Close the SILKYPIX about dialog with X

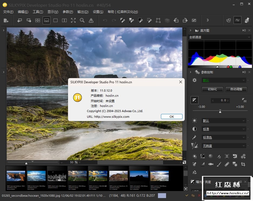[181, 82]
